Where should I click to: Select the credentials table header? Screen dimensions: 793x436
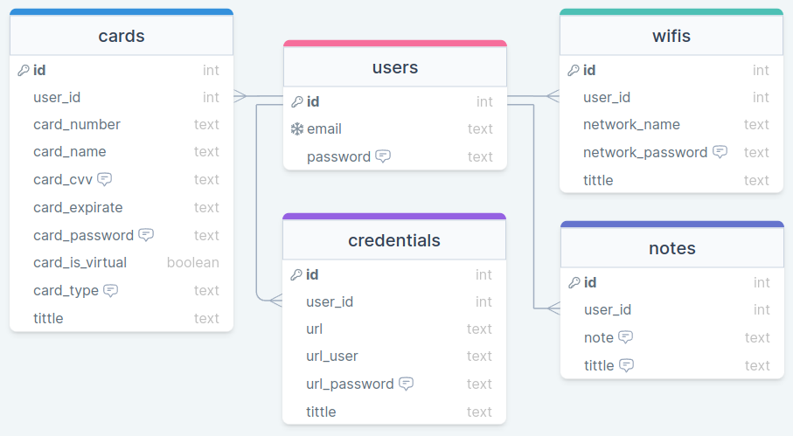[x=394, y=239]
